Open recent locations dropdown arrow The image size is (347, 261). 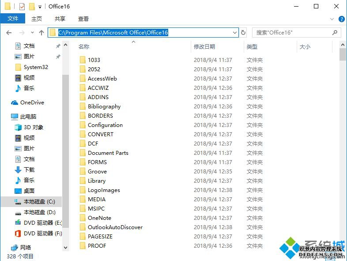(x=32, y=33)
